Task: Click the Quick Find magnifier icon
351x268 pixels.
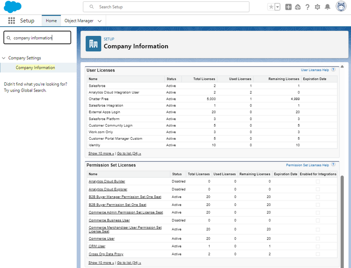Action: coord(8,38)
